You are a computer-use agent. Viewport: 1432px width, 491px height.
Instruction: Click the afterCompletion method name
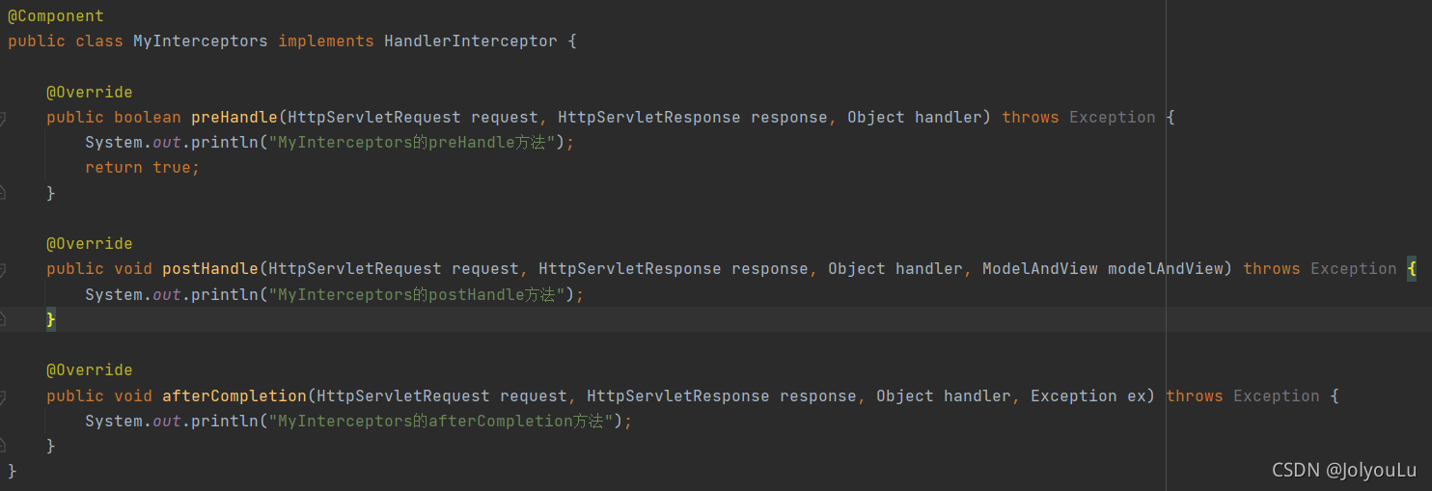(234, 396)
